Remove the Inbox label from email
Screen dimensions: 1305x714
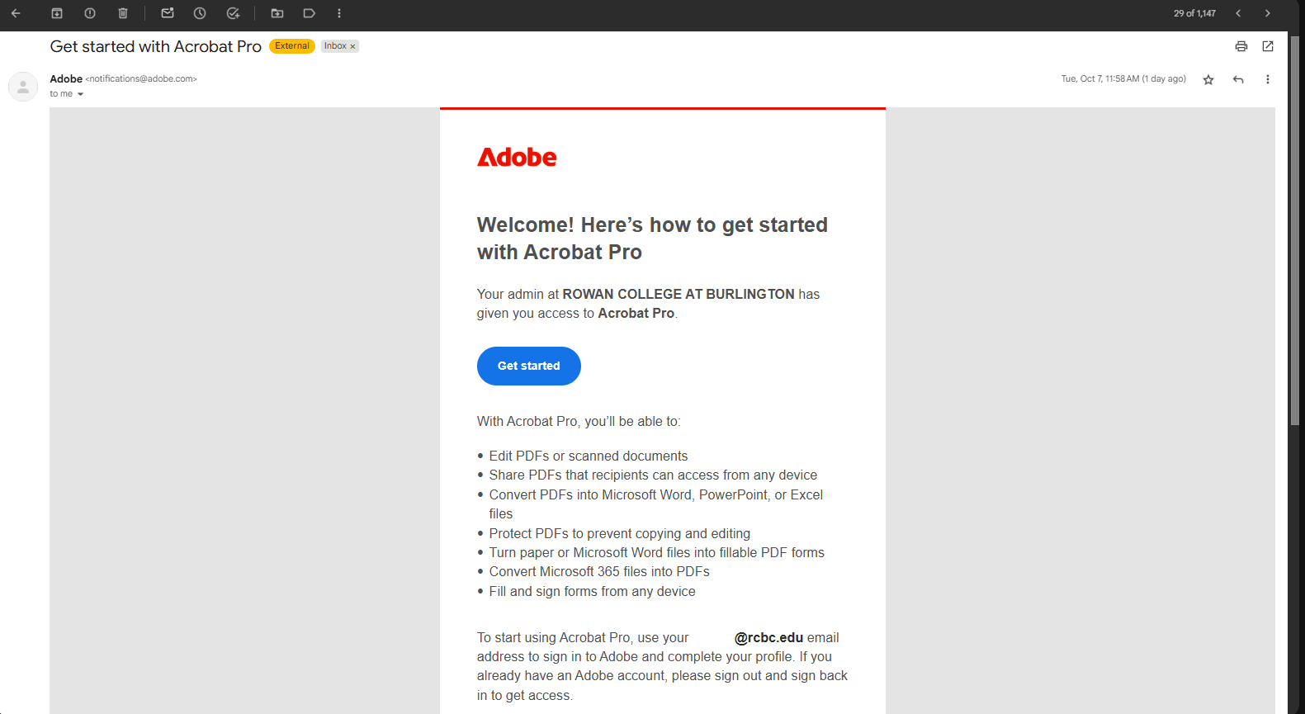pyautogui.click(x=352, y=47)
